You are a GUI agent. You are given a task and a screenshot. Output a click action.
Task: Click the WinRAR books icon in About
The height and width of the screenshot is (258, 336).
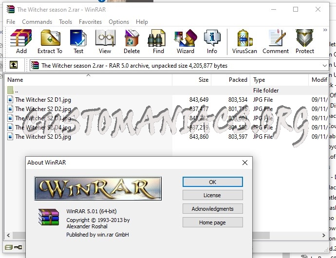pos(49,217)
